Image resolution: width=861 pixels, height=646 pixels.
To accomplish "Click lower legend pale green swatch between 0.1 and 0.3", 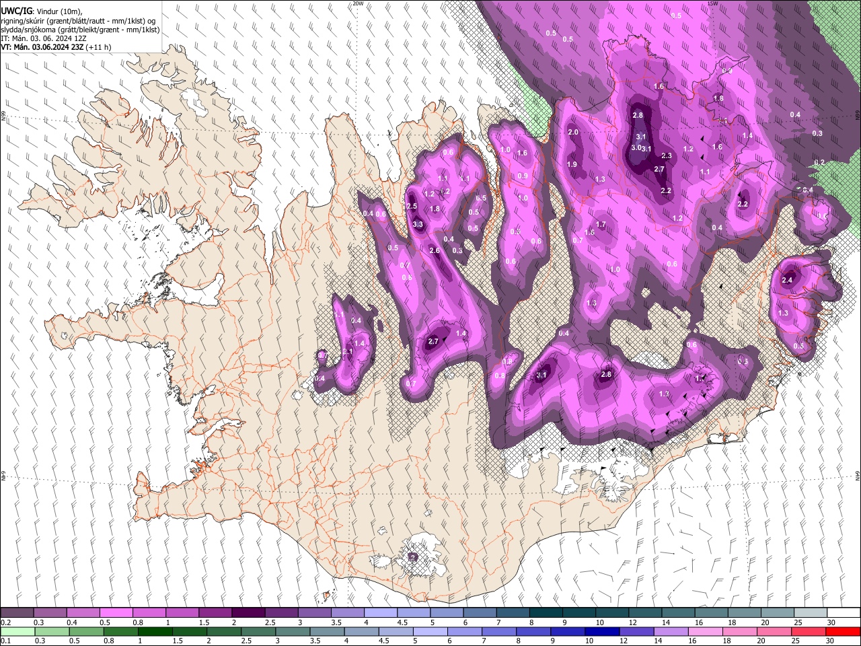I will pos(17,632).
